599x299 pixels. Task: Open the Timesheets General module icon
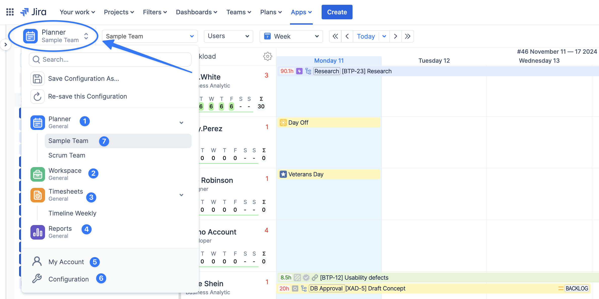38,195
